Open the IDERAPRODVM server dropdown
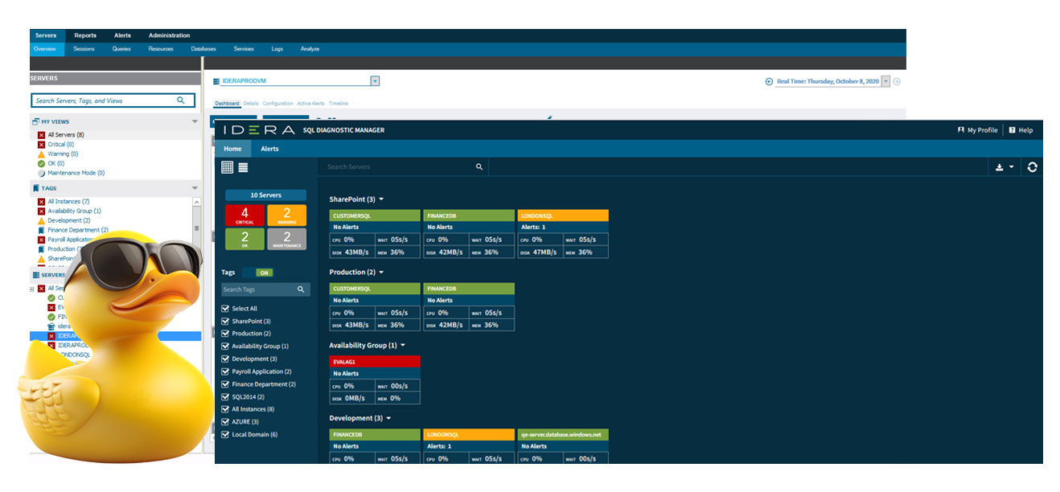The image size is (1060, 492). 375,81
